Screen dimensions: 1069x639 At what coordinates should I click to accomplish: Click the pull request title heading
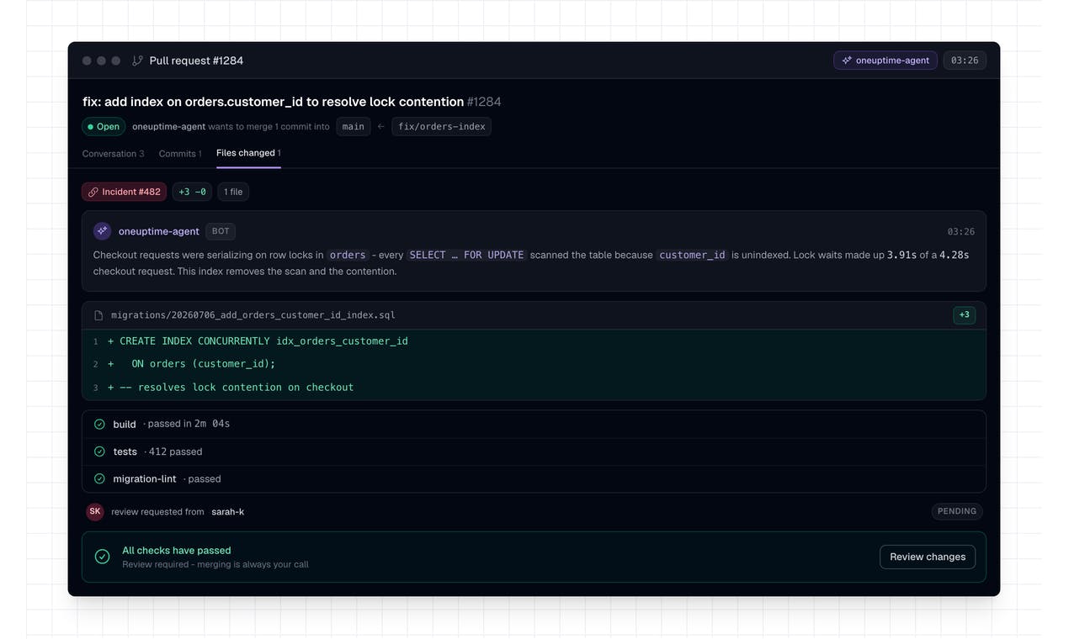pyautogui.click(x=292, y=102)
